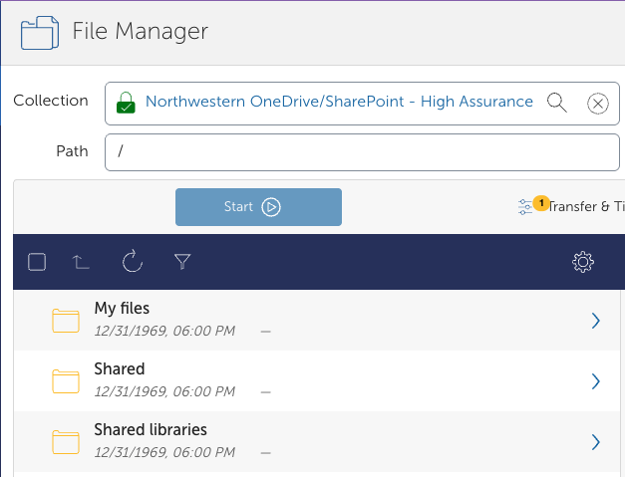Open view settings gear icon
The image size is (625, 477).
[583, 262]
